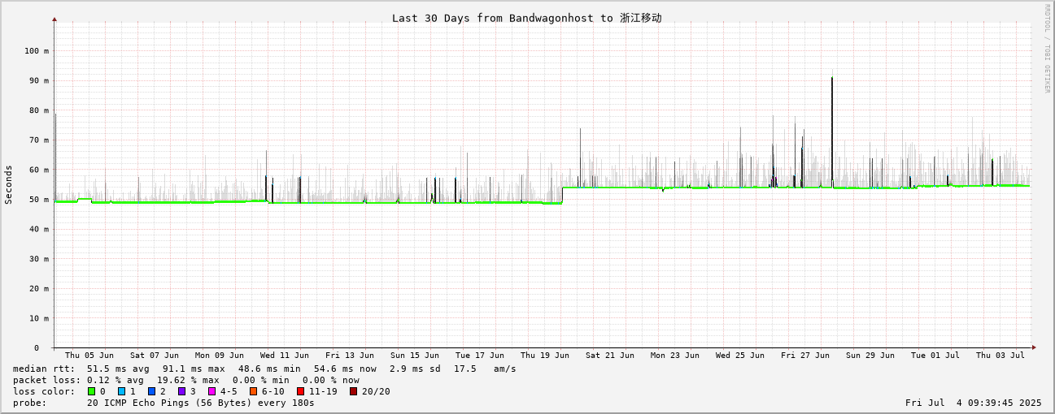Viewport: 1055px width, 414px height.
Task: Click the '50 m' y-axis tick label
Action: pyautogui.click(x=39, y=199)
